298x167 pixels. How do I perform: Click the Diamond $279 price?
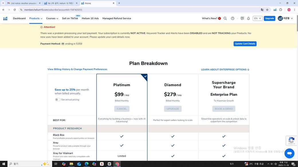(x=173, y=94)
